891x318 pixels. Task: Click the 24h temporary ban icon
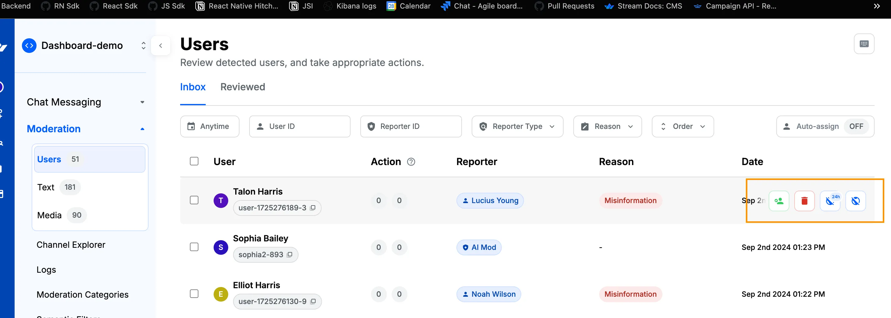(830, 201)
